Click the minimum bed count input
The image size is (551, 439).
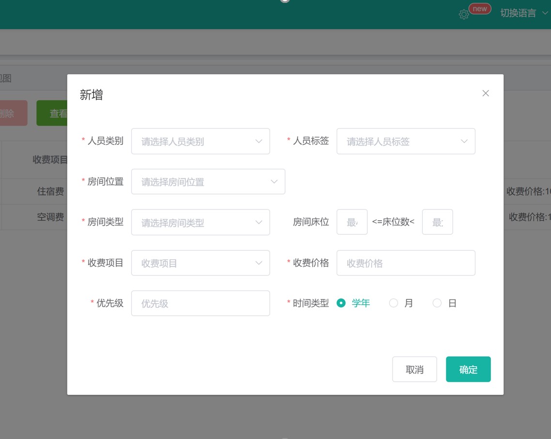[352, 222]
